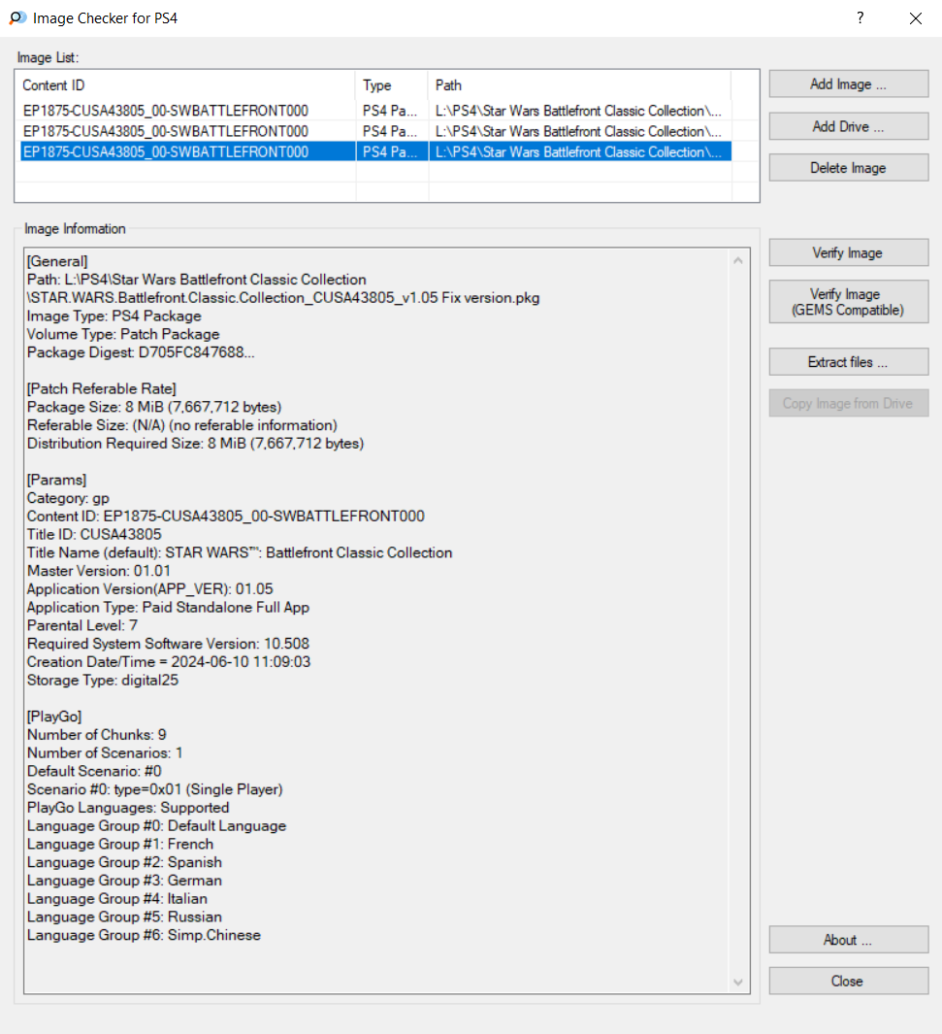Click the Image Checker magnifier title icon
This screenshot has width=942, height=1034.
[x=17, y=17]
